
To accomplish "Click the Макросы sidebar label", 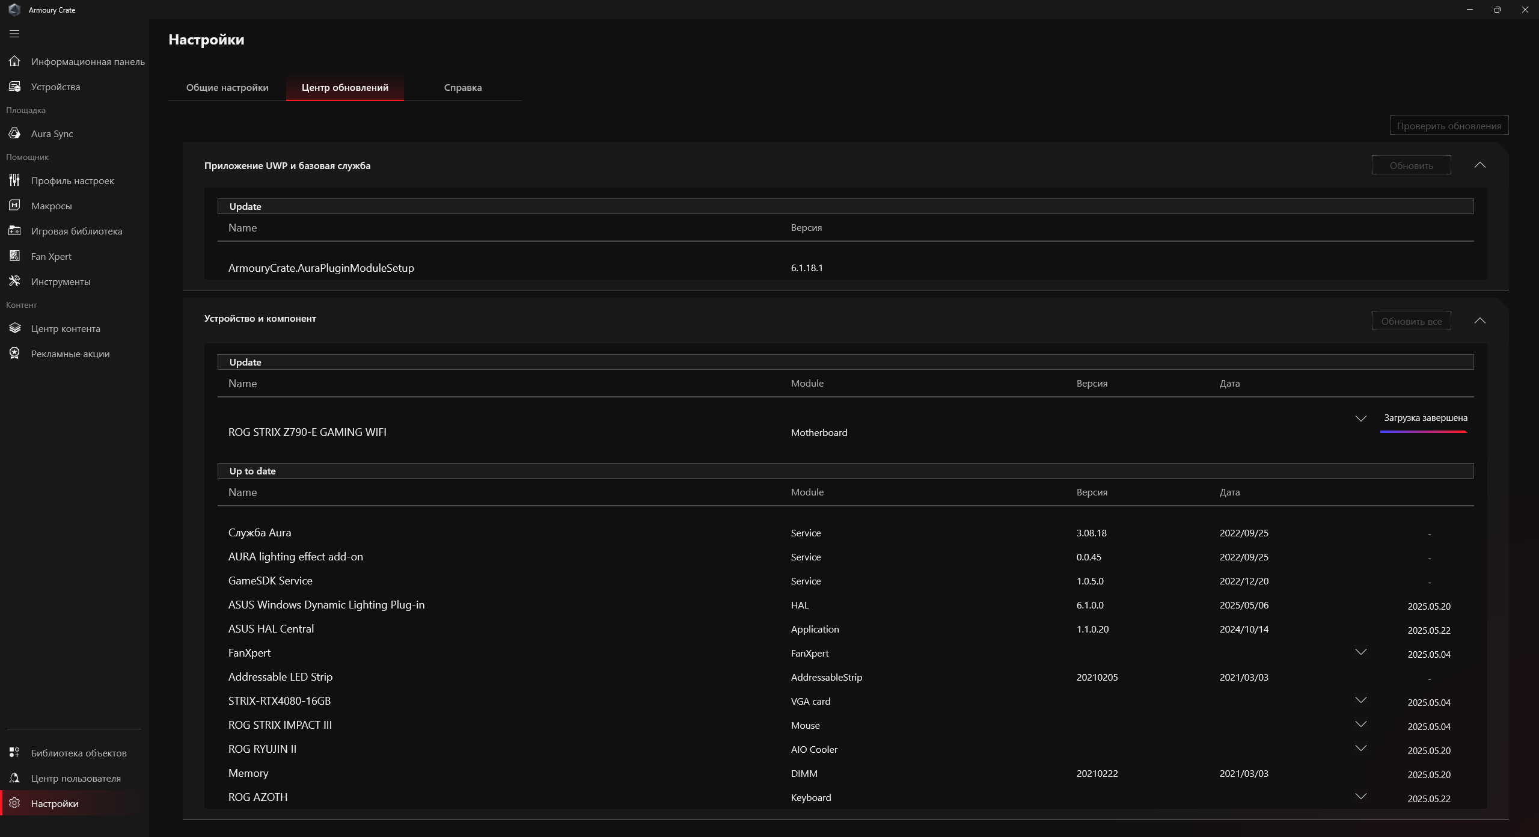I will [52, 206].
